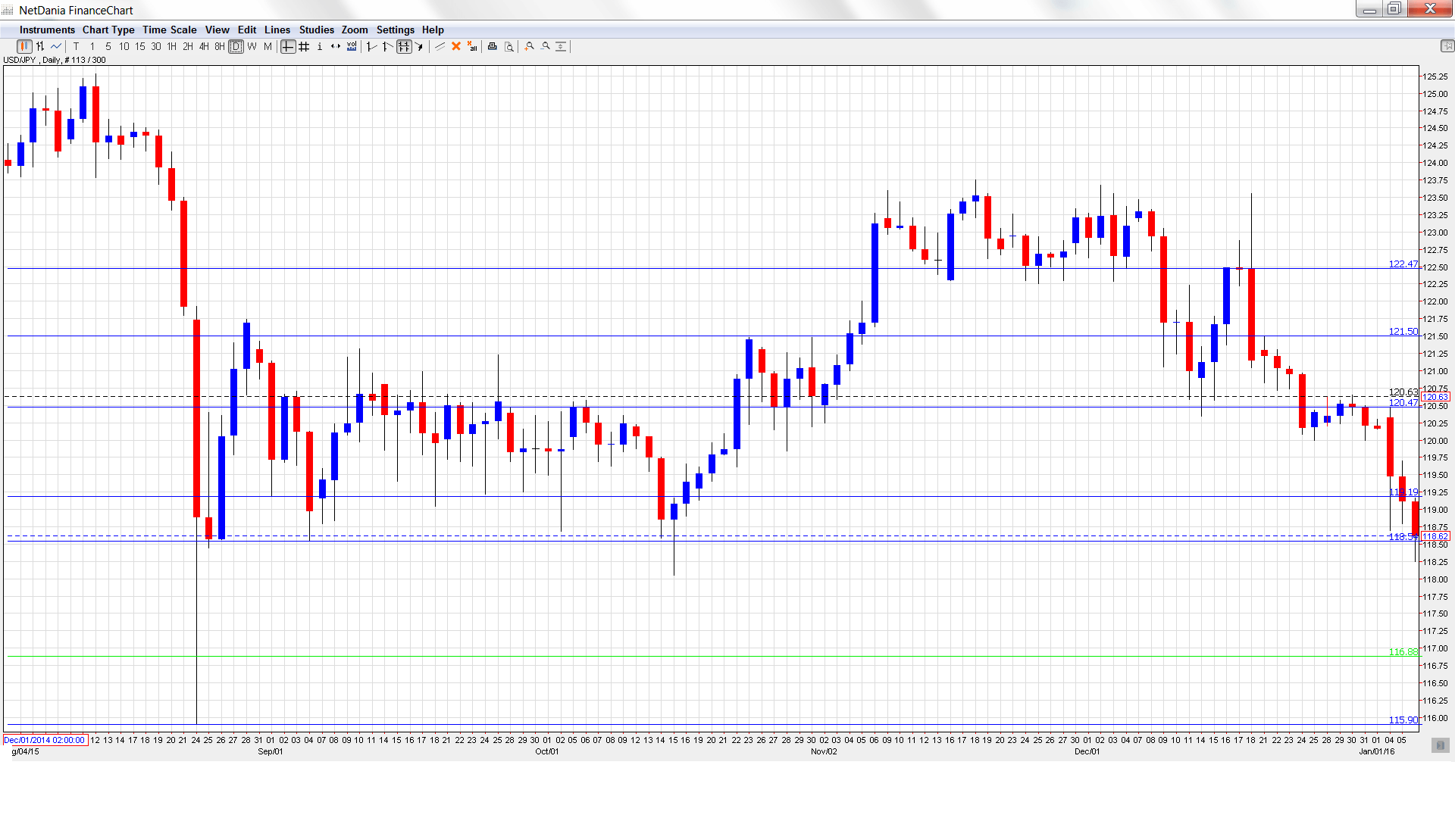Click the Jan/01/16 label on time axis

coord(1377,752)
